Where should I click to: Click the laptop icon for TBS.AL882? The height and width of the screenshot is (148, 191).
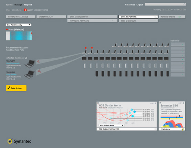29,75
